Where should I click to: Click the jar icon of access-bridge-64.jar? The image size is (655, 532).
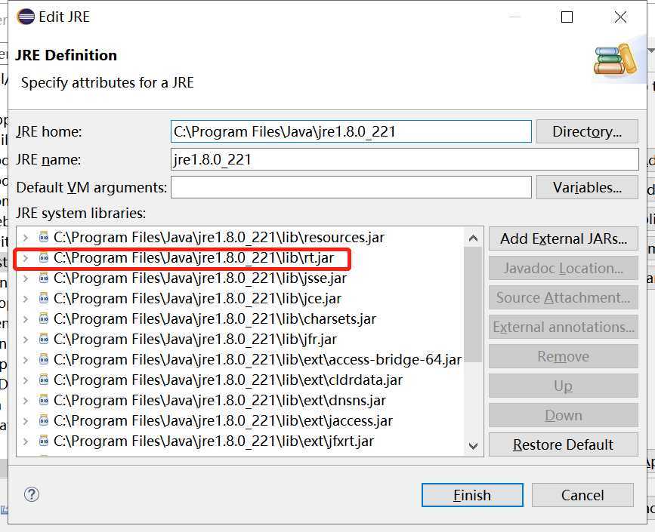click(44, 360)
